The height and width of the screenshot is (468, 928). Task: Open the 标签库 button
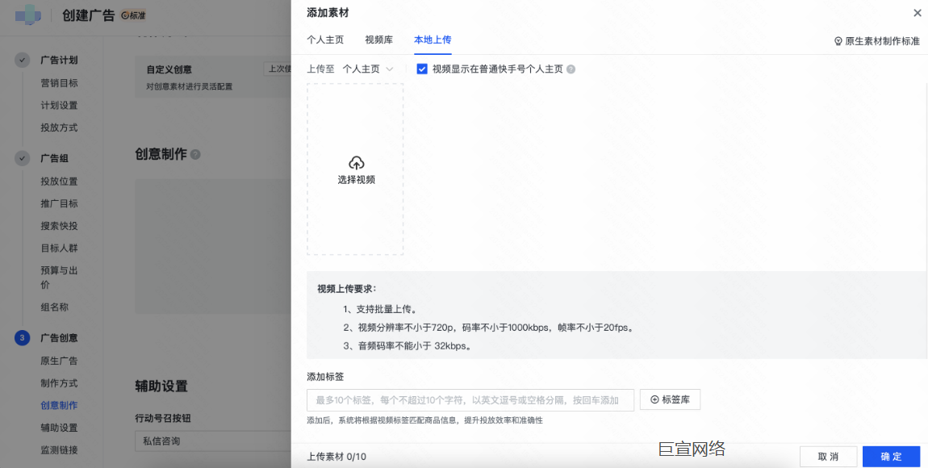tap(670, 399)
